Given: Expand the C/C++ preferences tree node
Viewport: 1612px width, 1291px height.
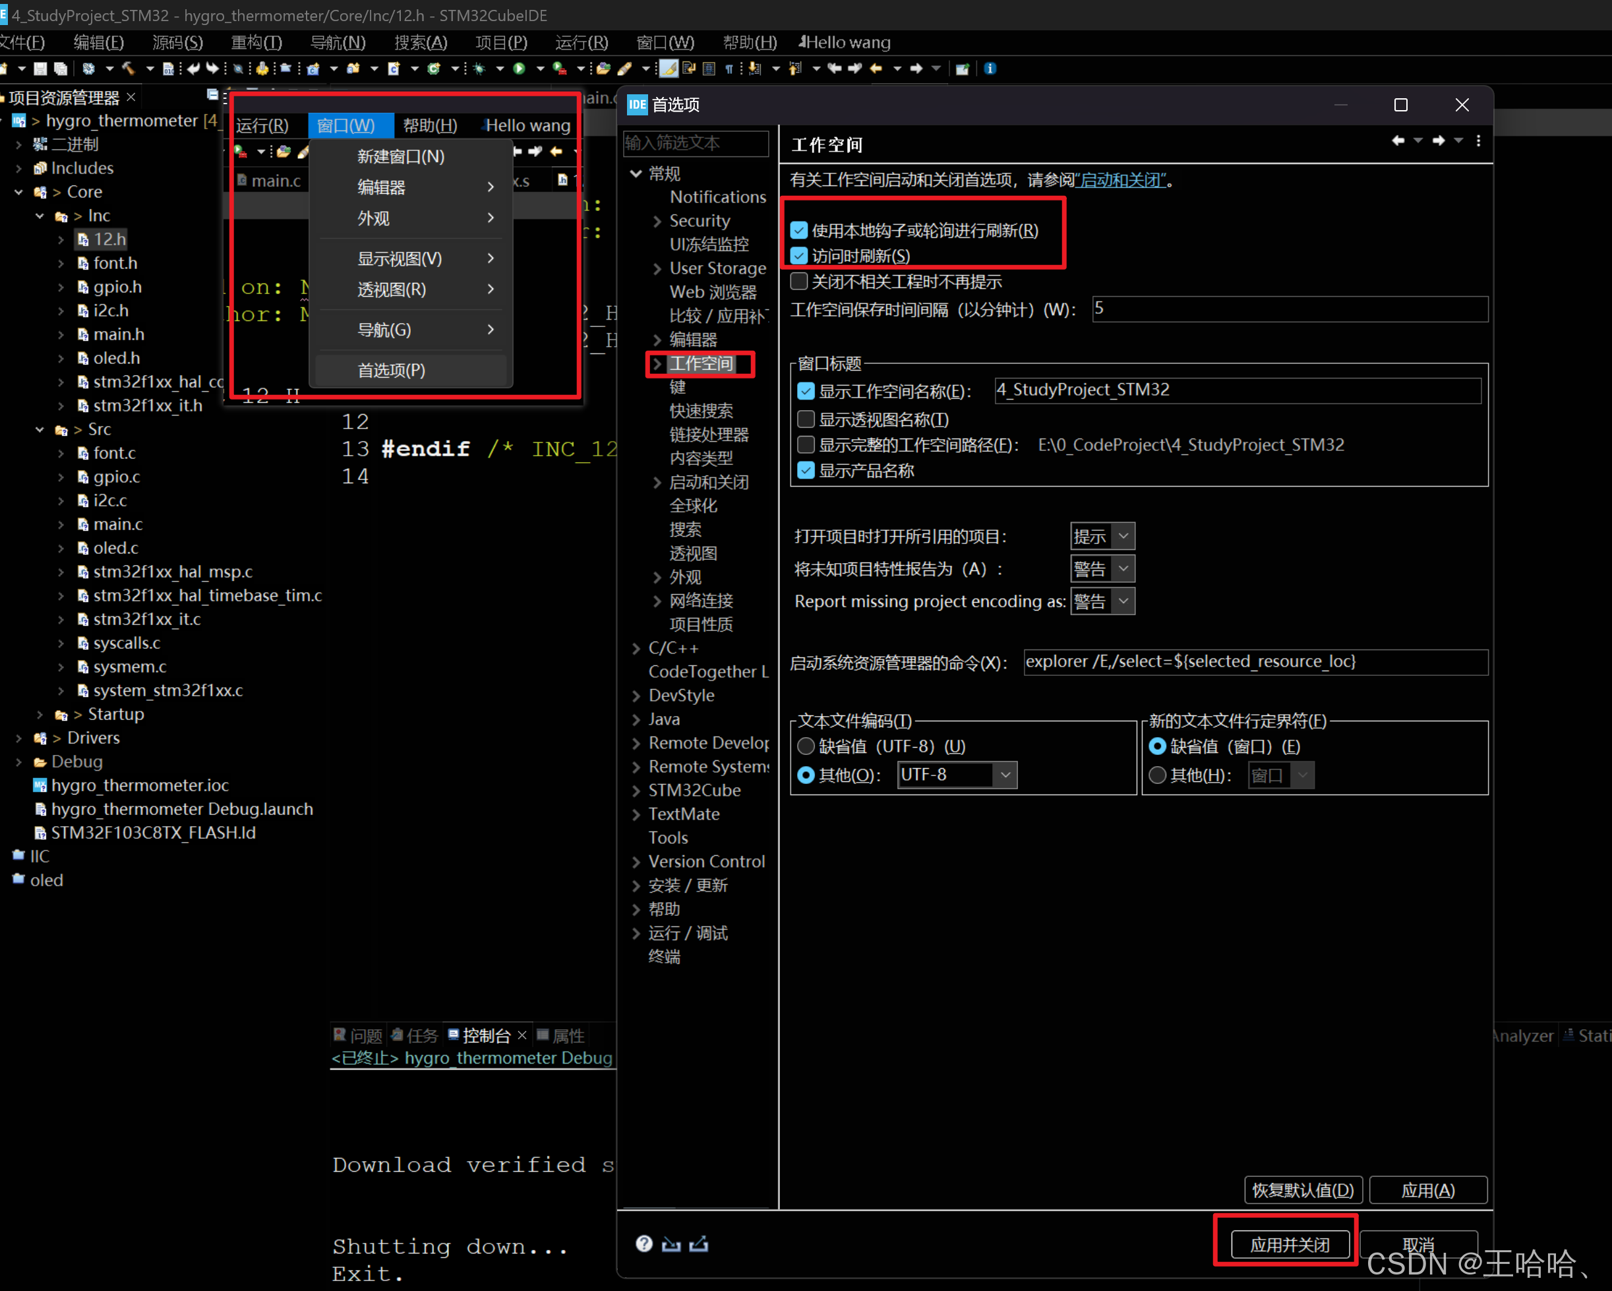Looking at the screenshot, I should pos(636,648).
